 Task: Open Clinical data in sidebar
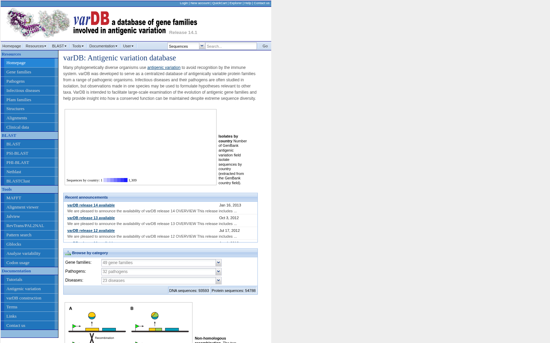[29, 127]
